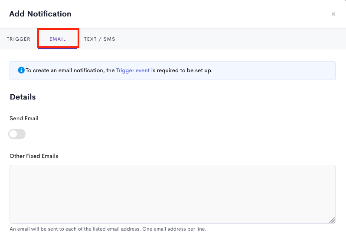
Task: Click the blue info icon
Action: (x=21, y=70)
